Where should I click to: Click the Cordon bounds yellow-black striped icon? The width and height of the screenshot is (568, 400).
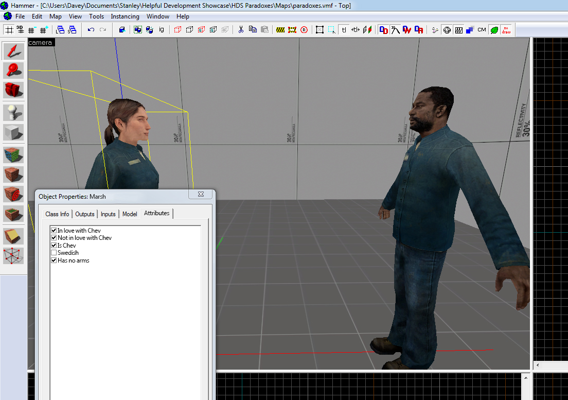[x=280, y=30]
